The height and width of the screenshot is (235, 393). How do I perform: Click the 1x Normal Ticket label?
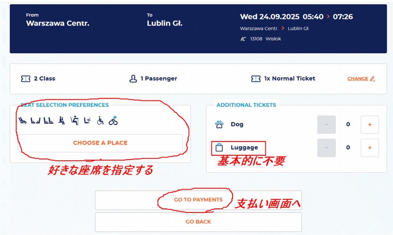coord(289,78)
